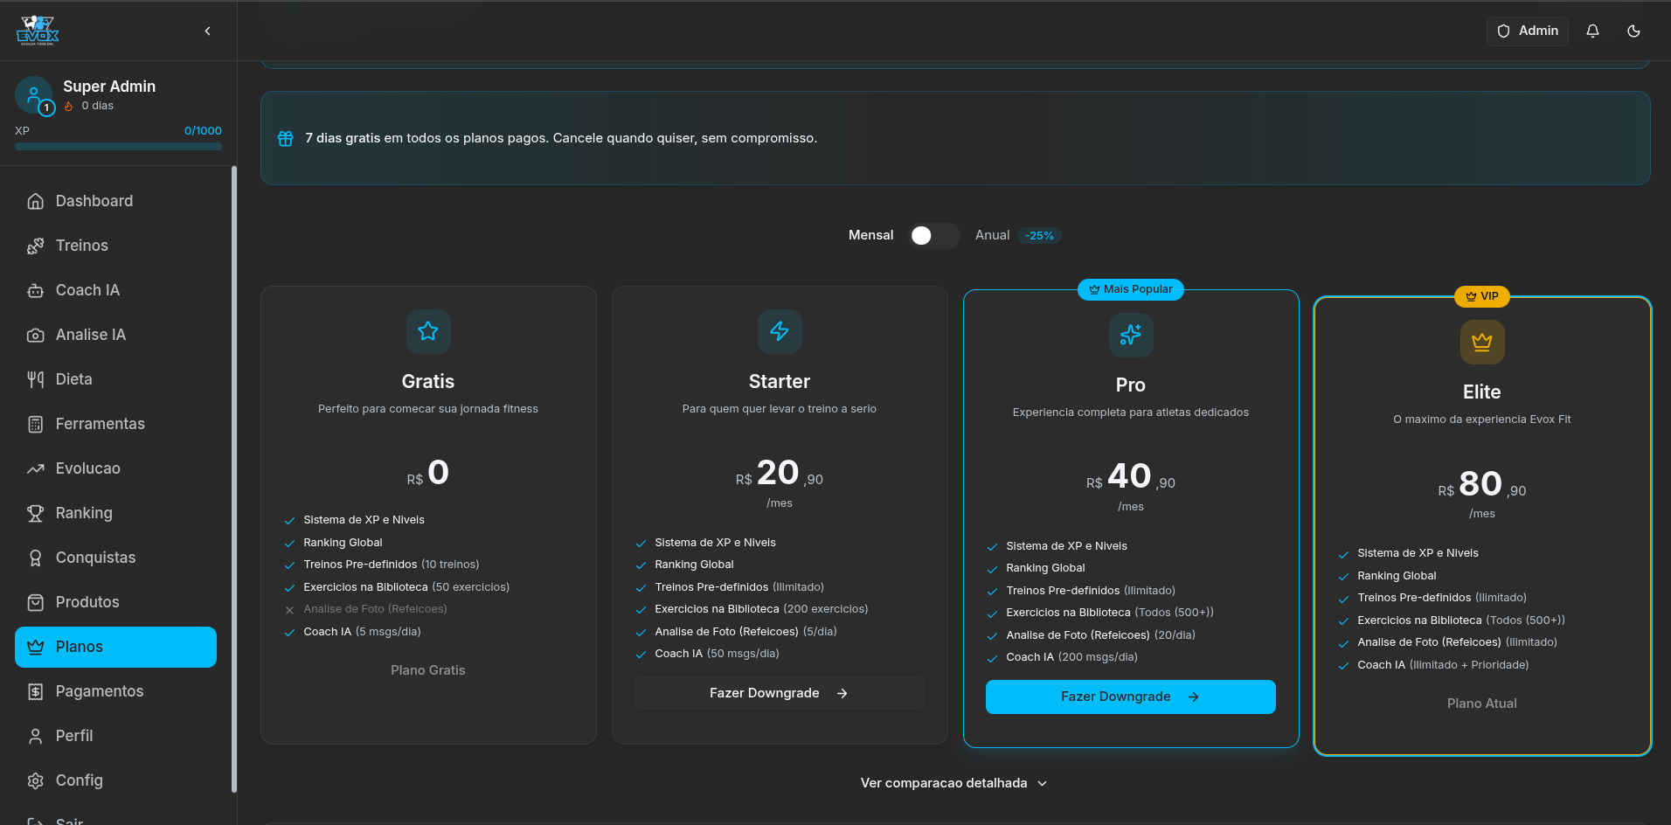Screen dimensions: 1671x825
Task: Select the Anual billing label
Action: (992, 235)
